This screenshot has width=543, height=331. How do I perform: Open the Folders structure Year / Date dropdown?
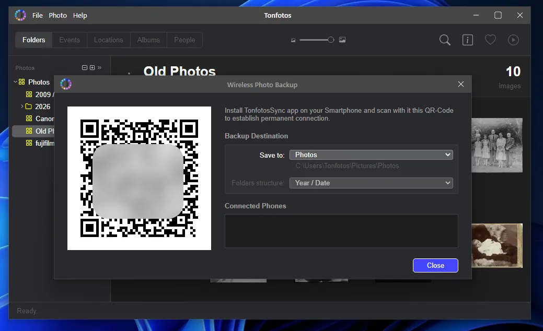pyautogui.click(x=371, y=183)
